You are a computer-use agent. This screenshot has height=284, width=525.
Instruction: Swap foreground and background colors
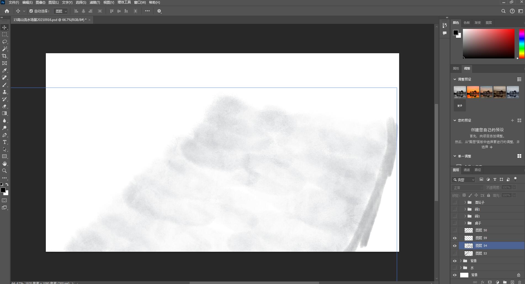[x=7, y=184]
